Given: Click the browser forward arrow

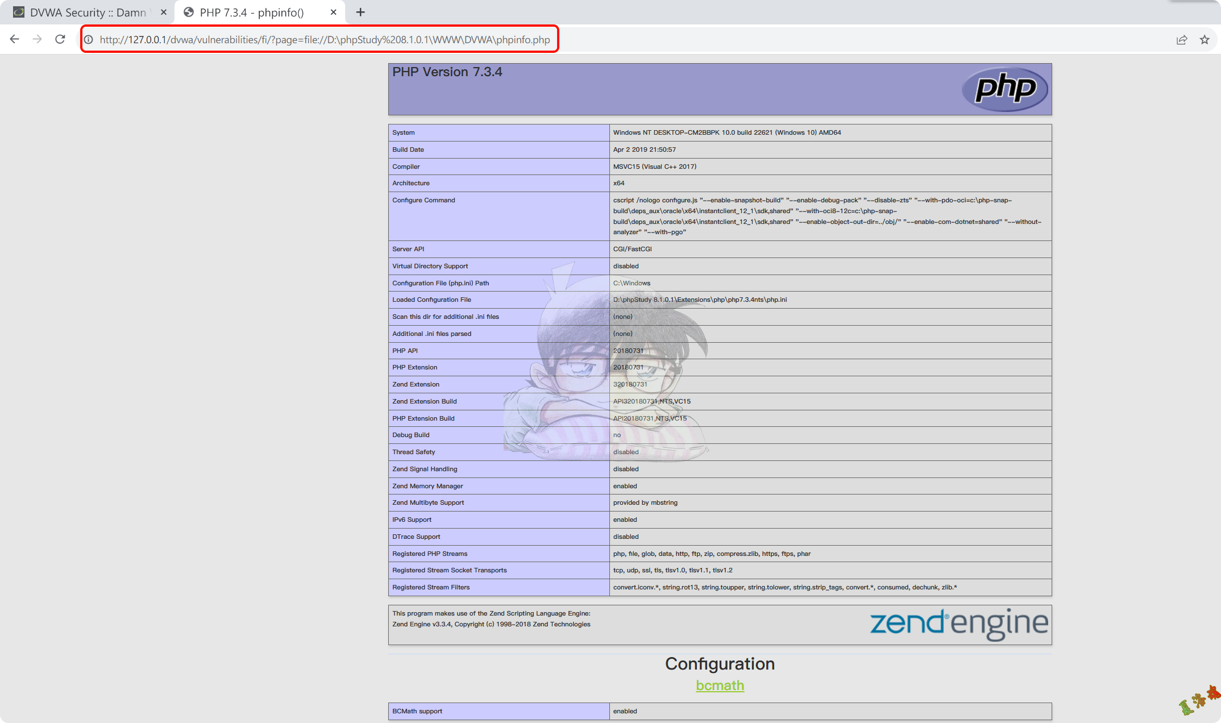Looking at the screenshot, I should (37, 39).
